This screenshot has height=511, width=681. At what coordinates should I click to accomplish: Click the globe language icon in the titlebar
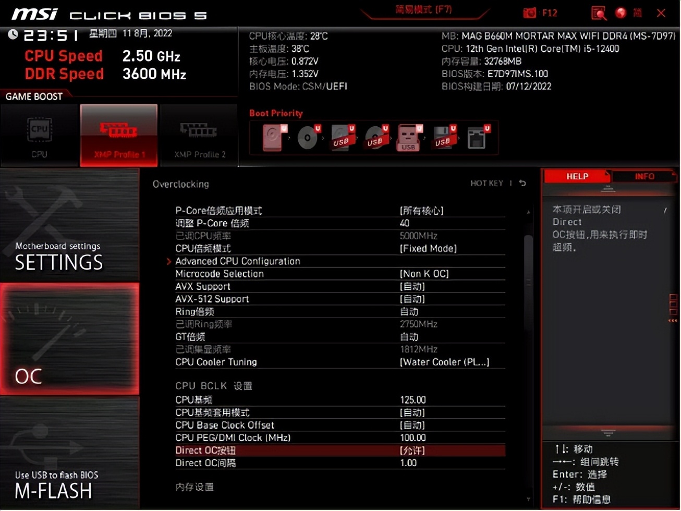pos(620,13)
